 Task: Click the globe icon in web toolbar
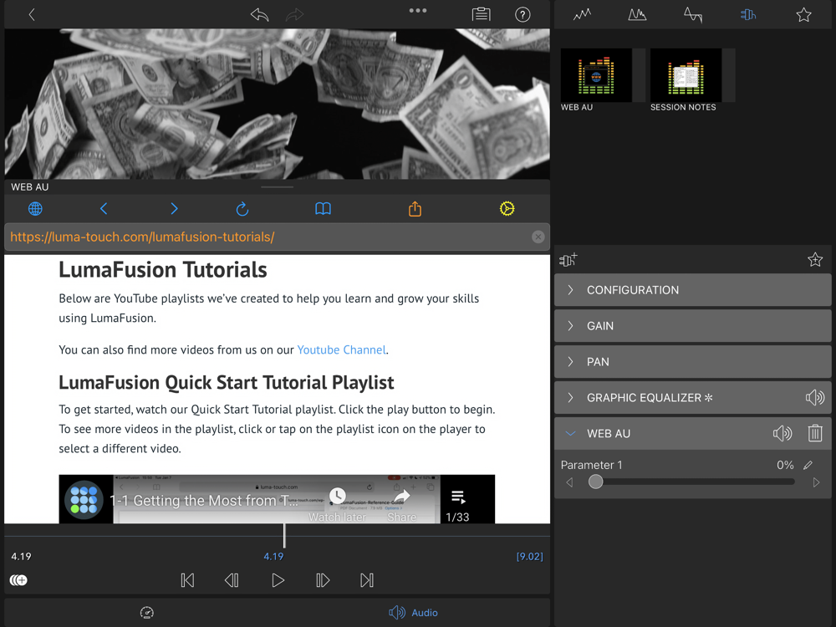pos(35,208)
